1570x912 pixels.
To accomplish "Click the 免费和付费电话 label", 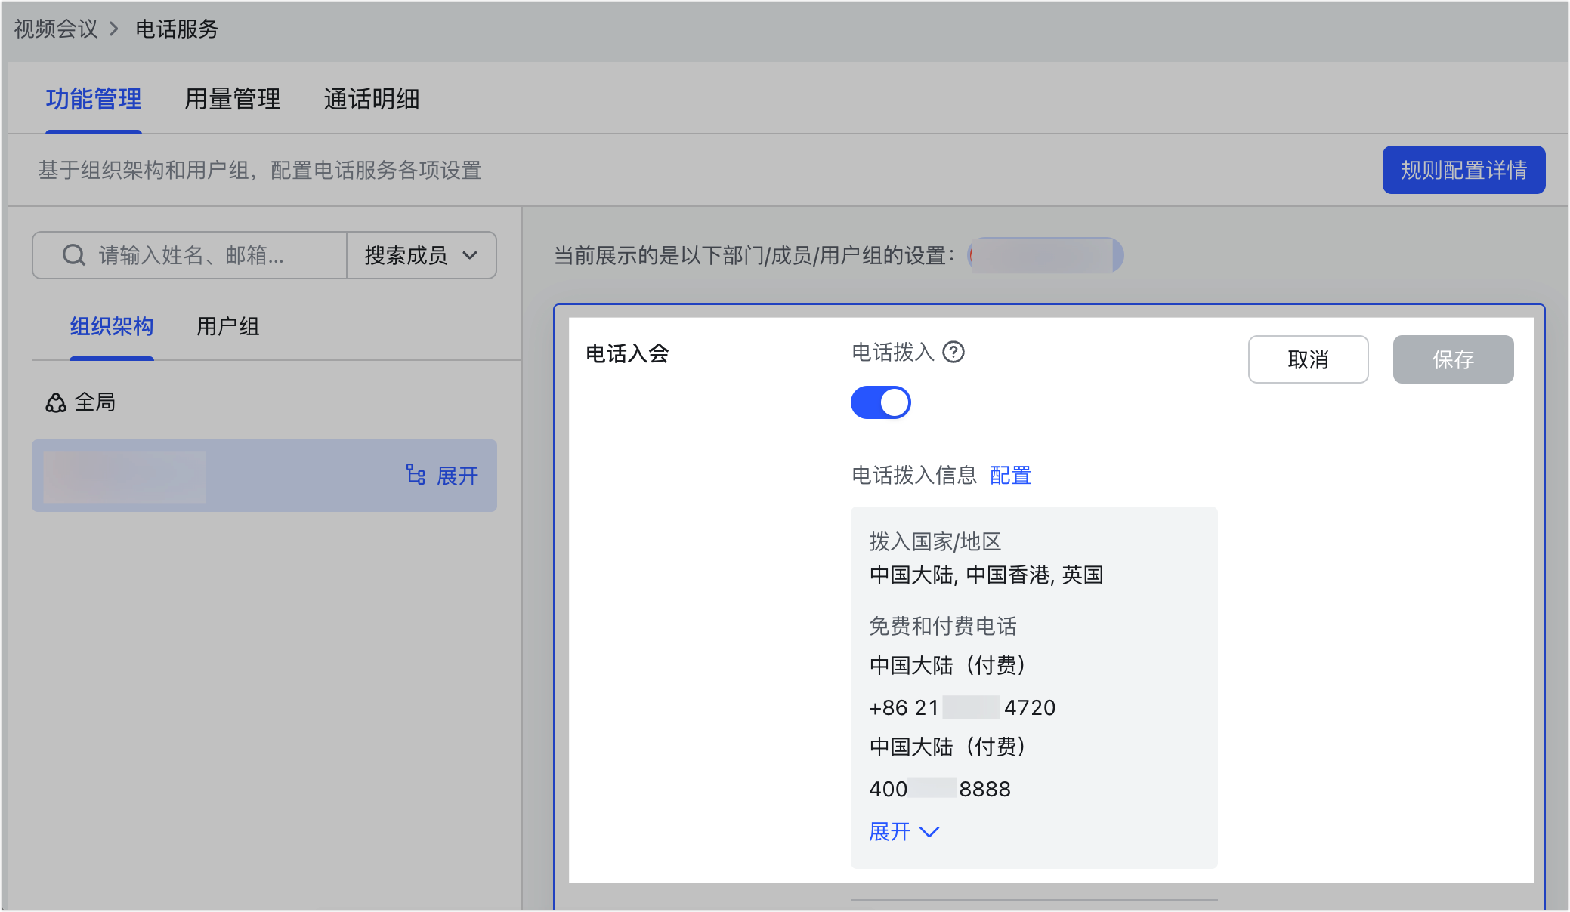I will (x=942, y=626).
